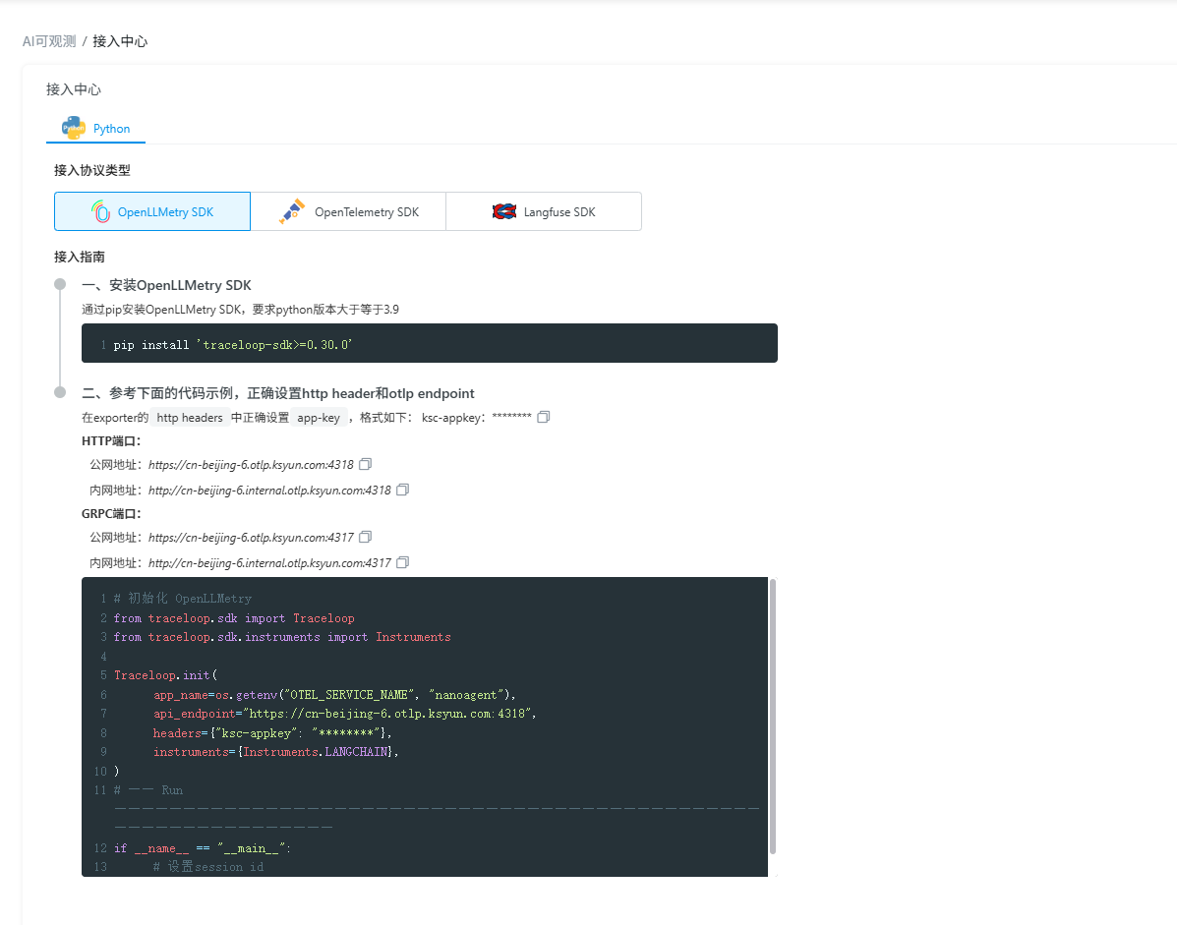The width and height of the screenshot is (1177, 925).
Task: Switch to the Python tab
Action: (96, 129)
